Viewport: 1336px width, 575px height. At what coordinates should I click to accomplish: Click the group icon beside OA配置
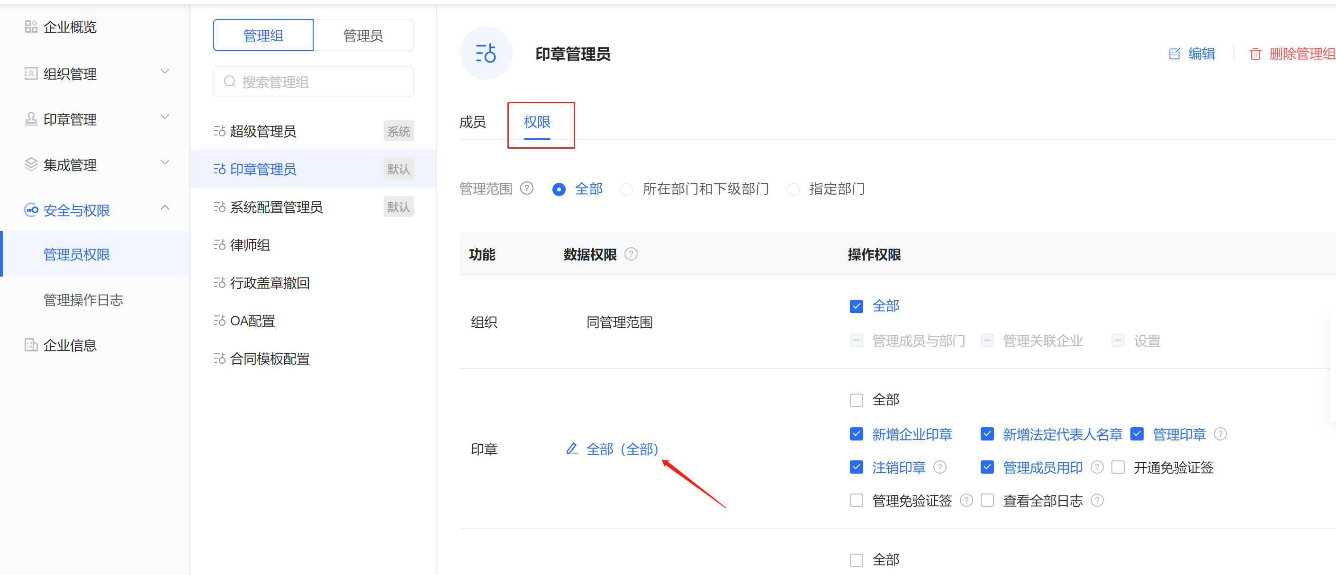coord(219,321)
